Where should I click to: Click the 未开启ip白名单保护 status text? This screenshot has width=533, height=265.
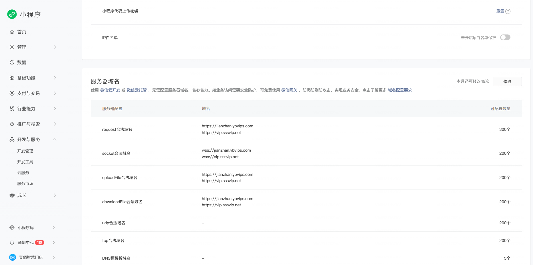tap(478, 38)
